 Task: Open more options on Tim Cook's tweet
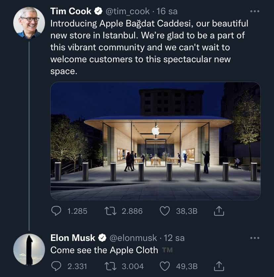pos(255,11)
